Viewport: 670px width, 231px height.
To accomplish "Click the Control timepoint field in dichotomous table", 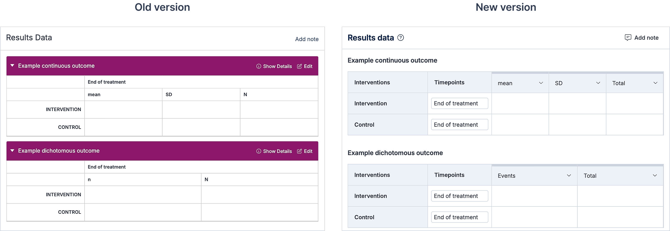I will [459, 217].
